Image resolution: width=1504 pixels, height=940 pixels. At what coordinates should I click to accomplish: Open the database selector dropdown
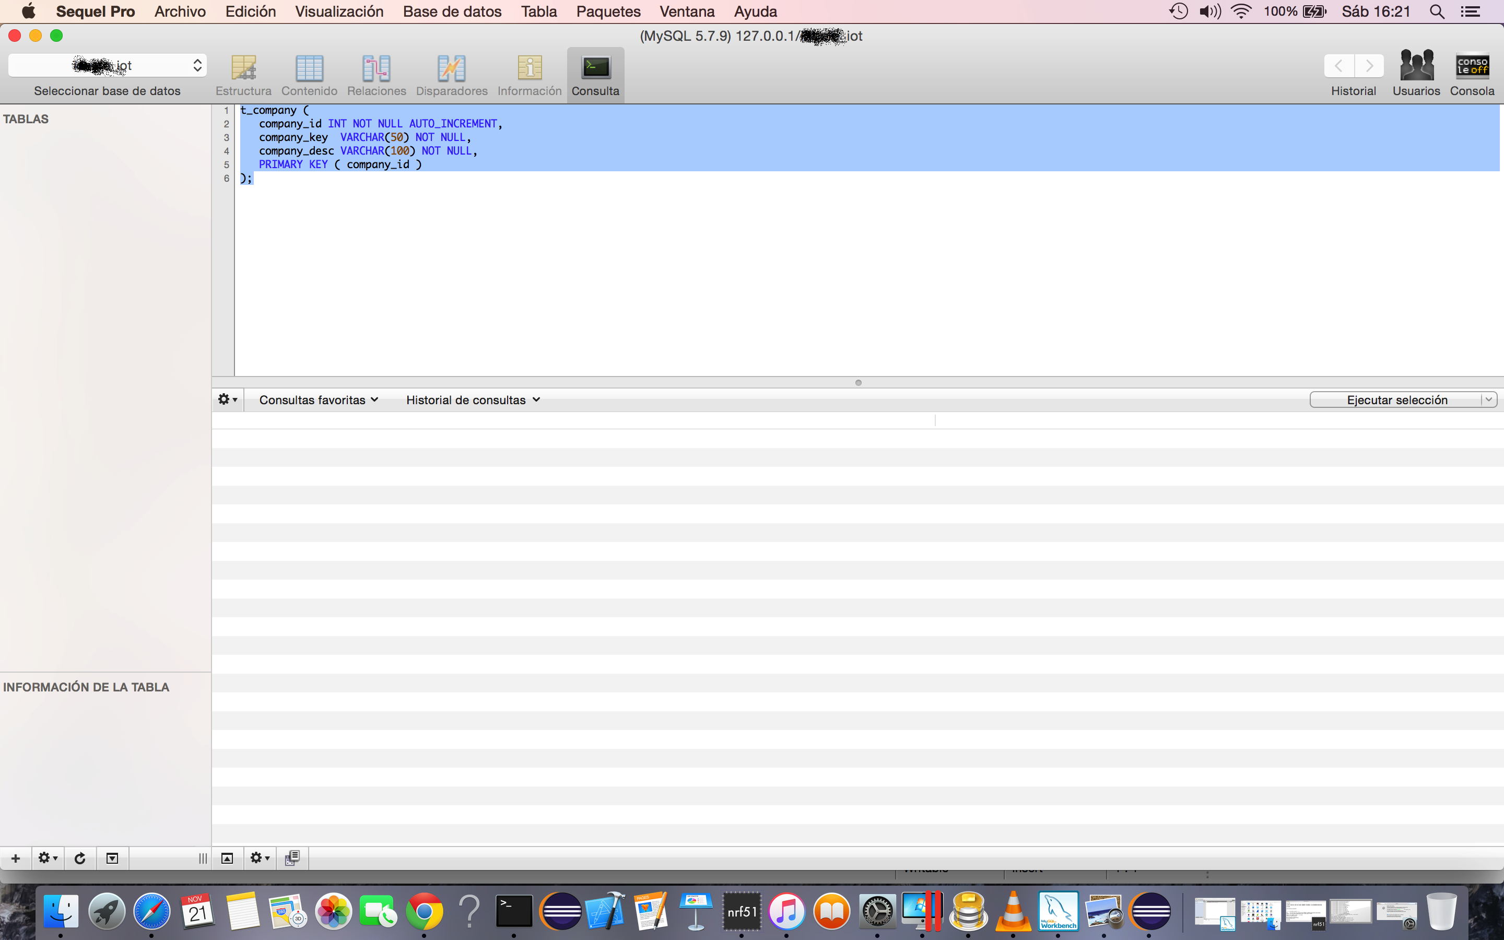click(x=108, y=65)
